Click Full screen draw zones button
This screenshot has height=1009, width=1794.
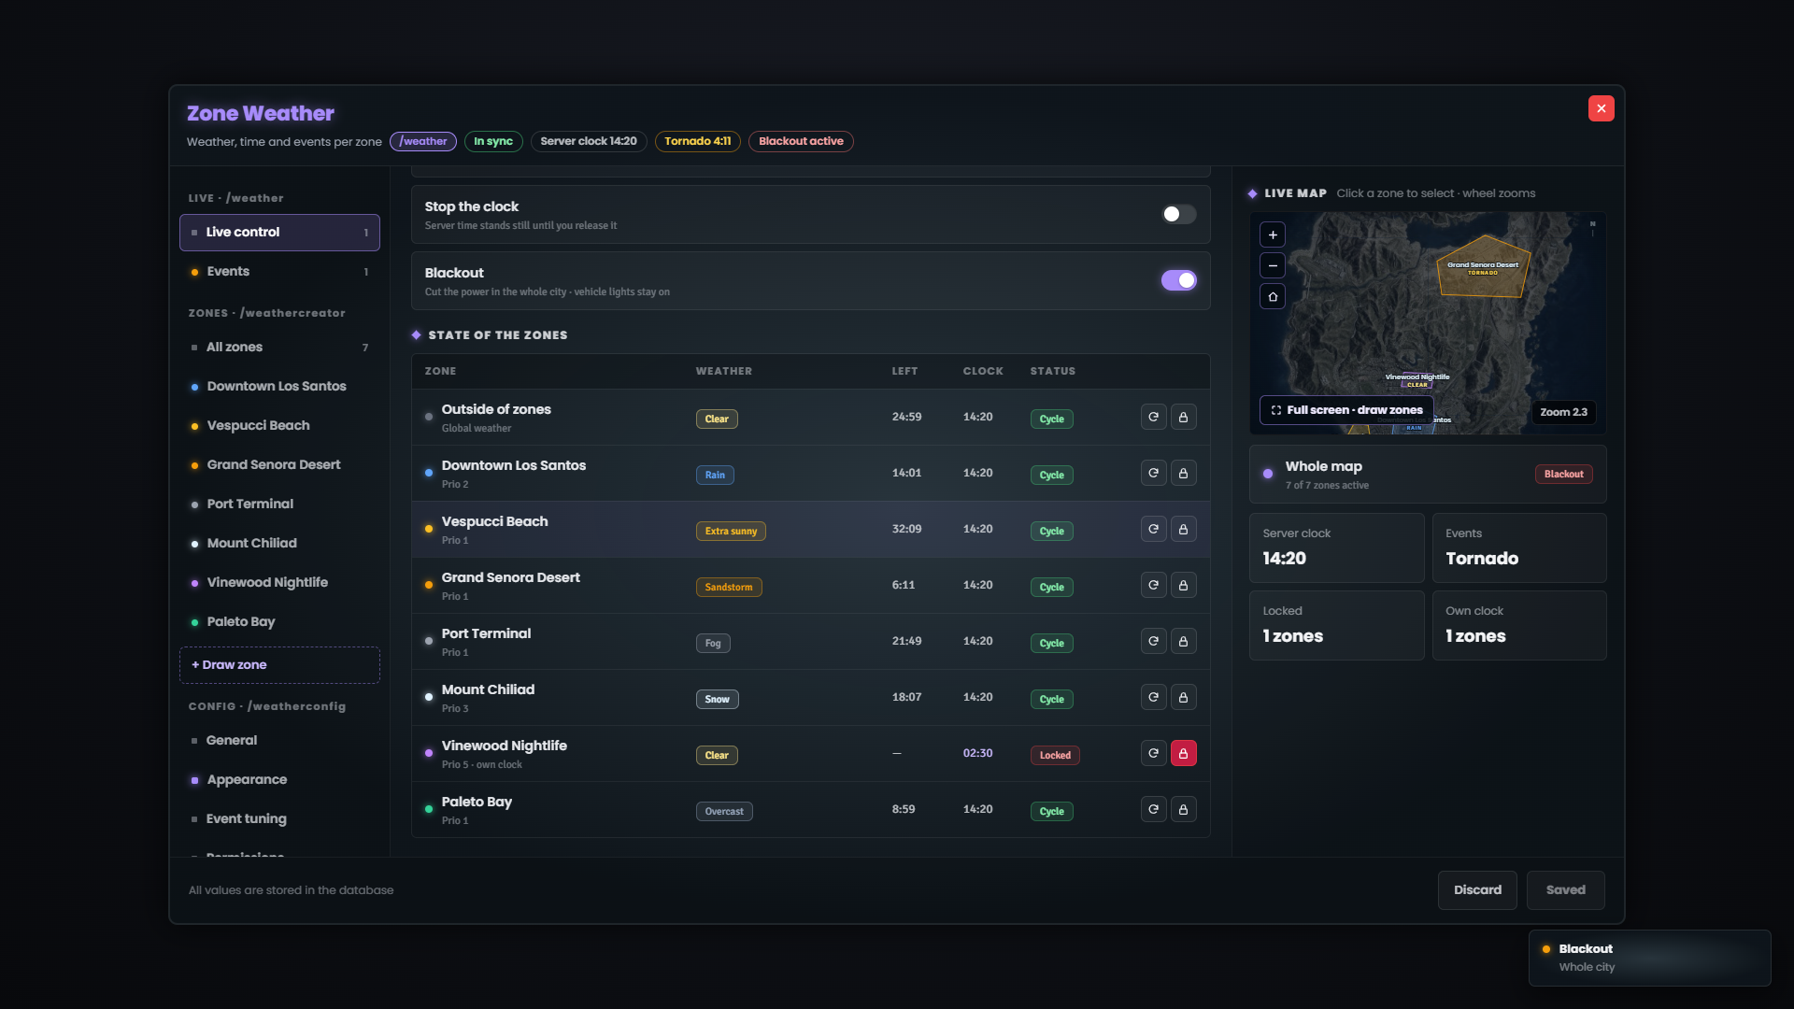(x=1346, y=410)
